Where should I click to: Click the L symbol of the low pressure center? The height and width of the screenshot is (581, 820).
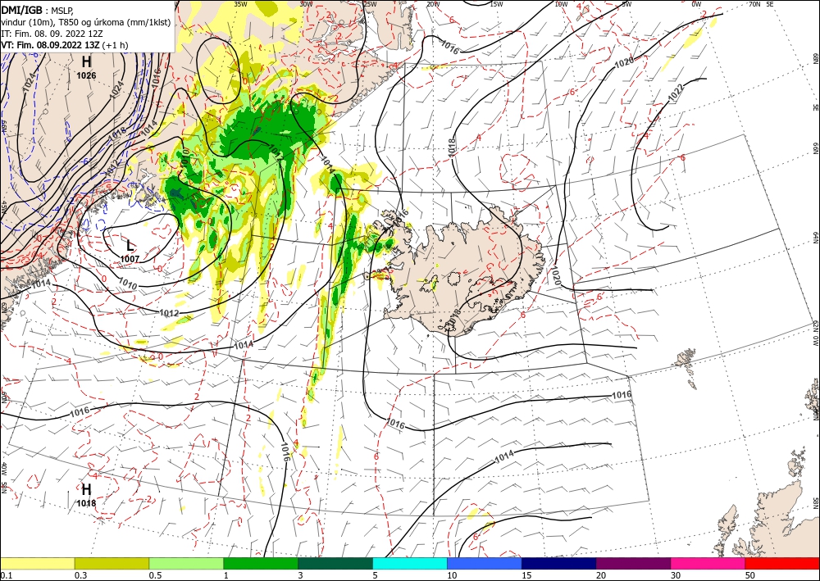[130, 246]
